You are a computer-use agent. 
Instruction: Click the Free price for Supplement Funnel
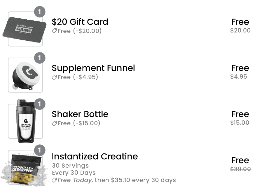(240, 68)
